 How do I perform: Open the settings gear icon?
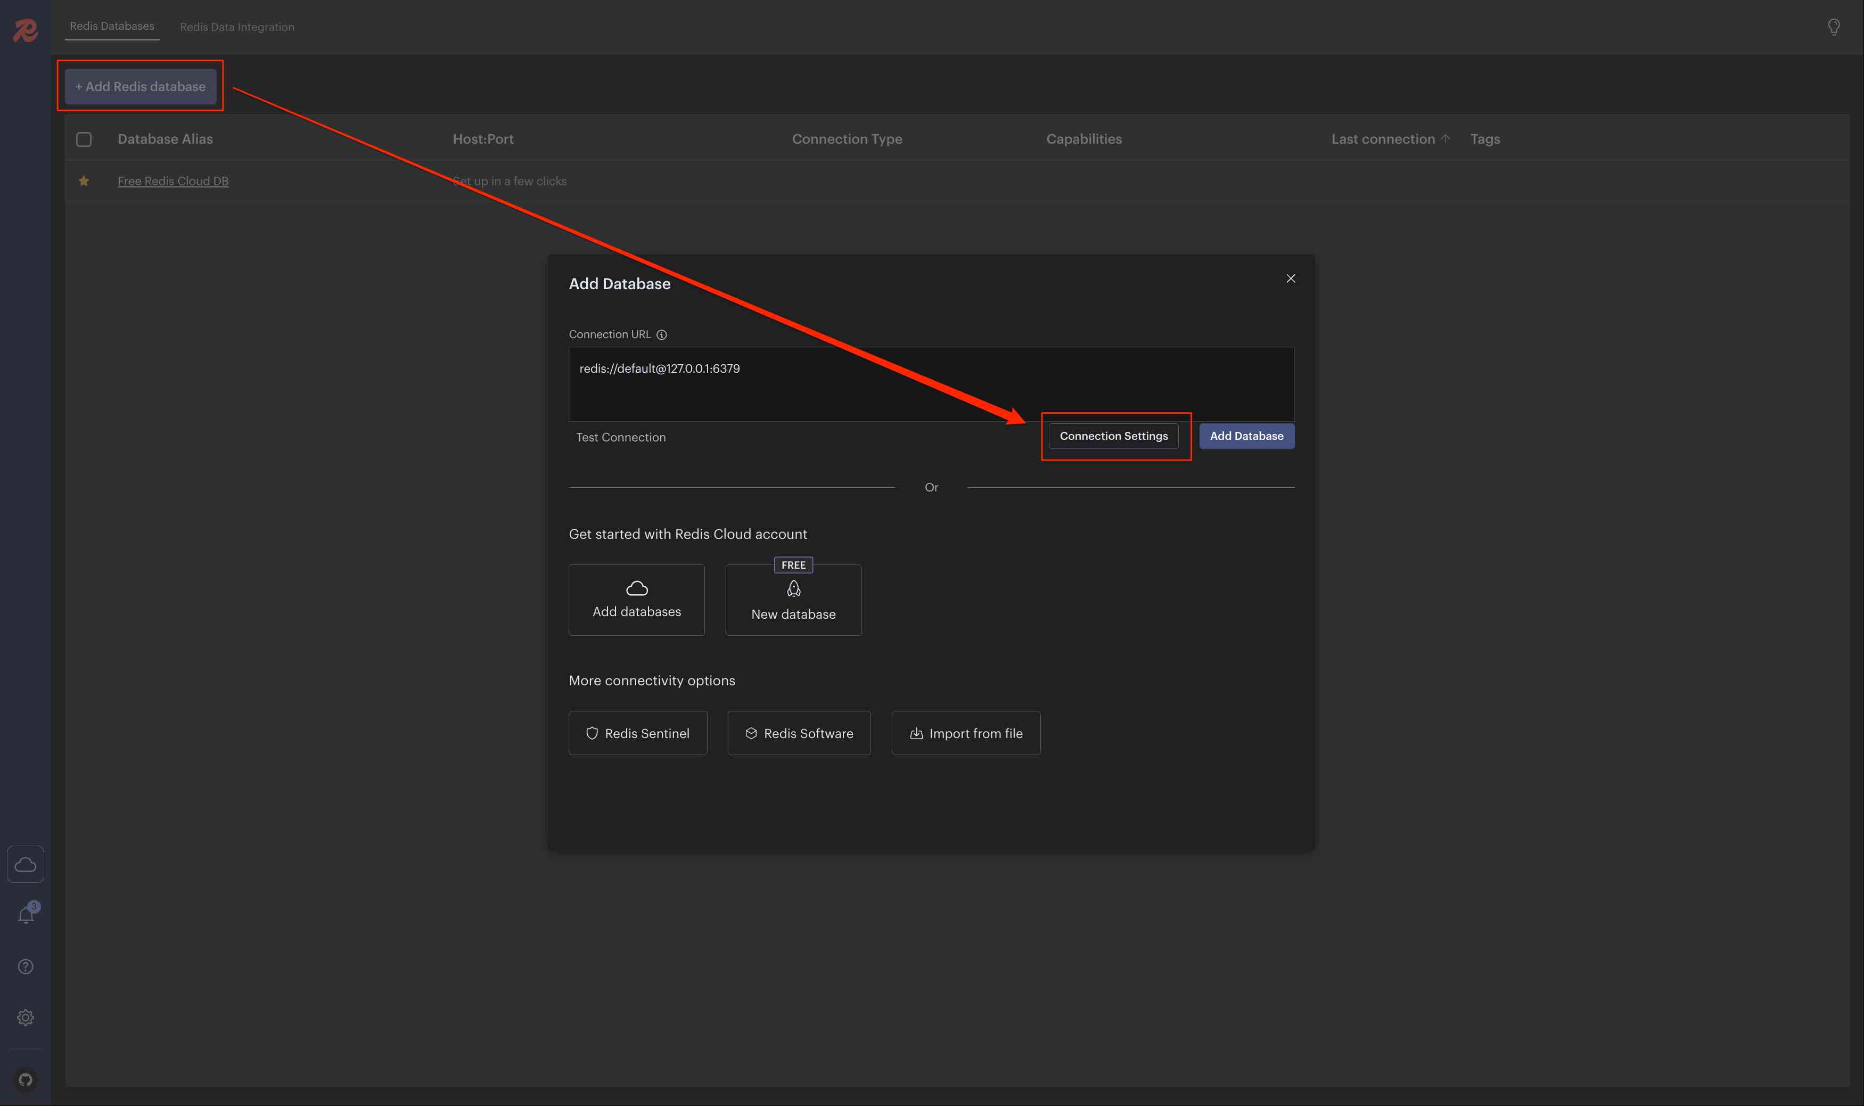[26, 1017]
